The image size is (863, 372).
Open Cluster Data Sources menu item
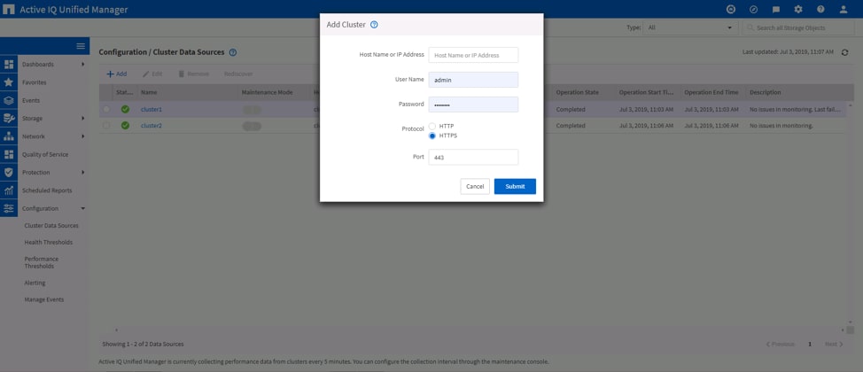(x=51, y=226)
